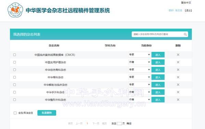
Task: Click 进入 button for 中国临床案例成果数据库 (CMCR)
Action: (x=158, y=55)
